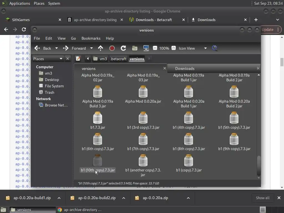Open the file search magnifier
This screenshot has width=284, height=213.
click(215, 48)
